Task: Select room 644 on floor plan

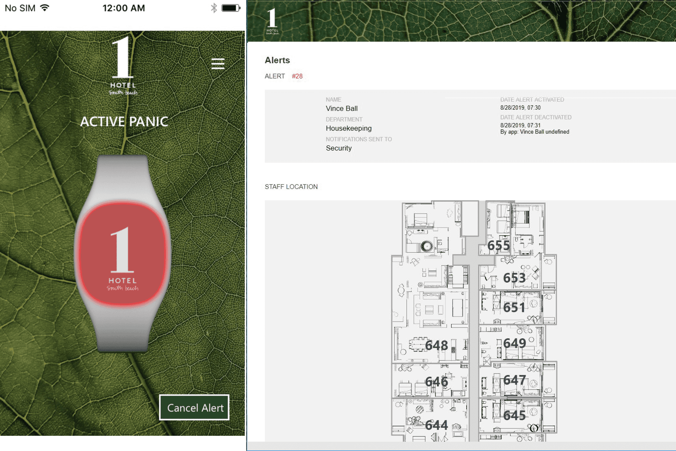Action: 436,425
